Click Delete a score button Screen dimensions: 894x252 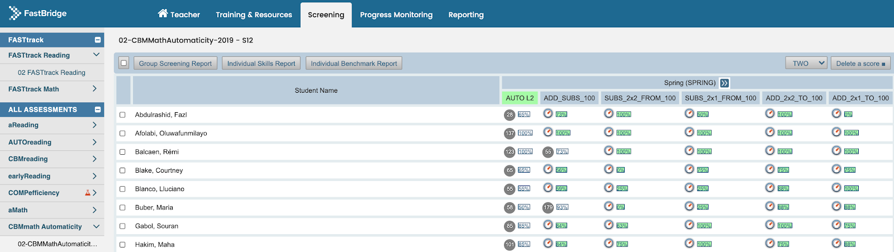click(x=860, y=63)
